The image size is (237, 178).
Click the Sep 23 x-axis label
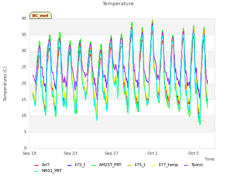[x=70, y=153]
